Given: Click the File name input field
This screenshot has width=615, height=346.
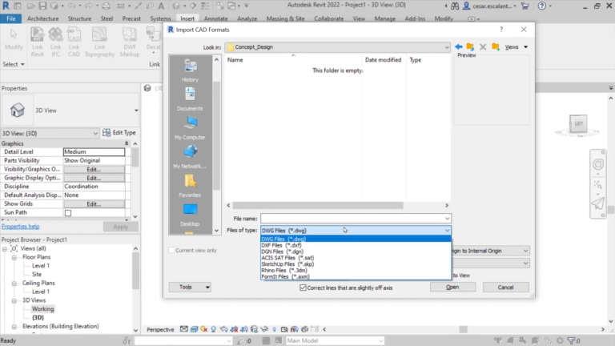Looking at the screenshot, I should coord(352,219).
